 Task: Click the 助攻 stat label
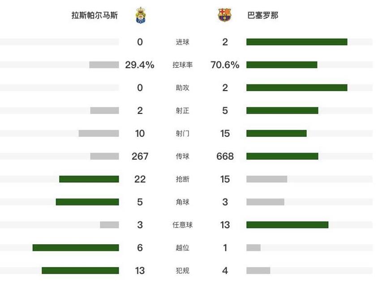[183, 88]
